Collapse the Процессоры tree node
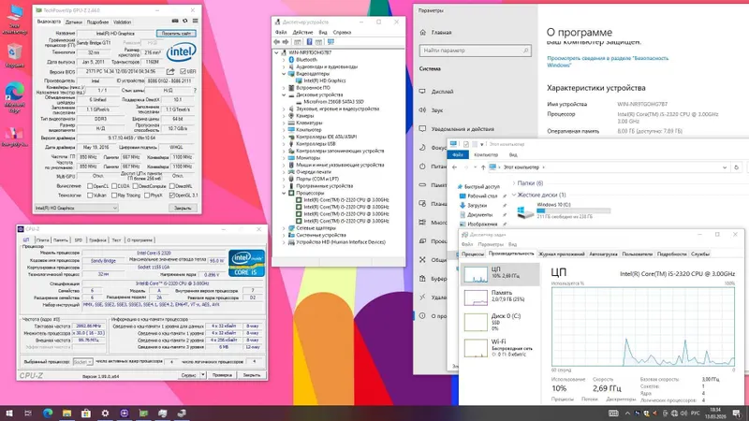 (x=284, y=194)
